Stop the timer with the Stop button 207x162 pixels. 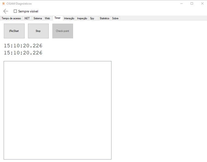point(38,31)
